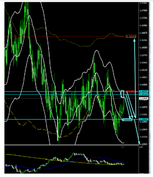The height and width of the screenshot is (177, 153).
Task: Select the cyan 1.14221 level price tag
Action: click(x=143, y=92)
